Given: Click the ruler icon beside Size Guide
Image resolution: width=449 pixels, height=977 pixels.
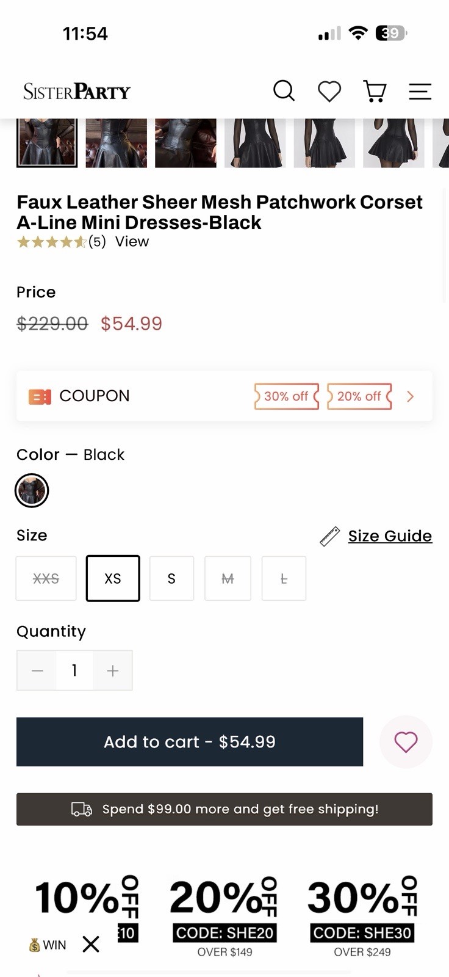Looking at the screenshot, I should 329,536.
